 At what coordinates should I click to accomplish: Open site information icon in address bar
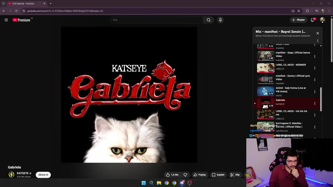tap(24, 11)
